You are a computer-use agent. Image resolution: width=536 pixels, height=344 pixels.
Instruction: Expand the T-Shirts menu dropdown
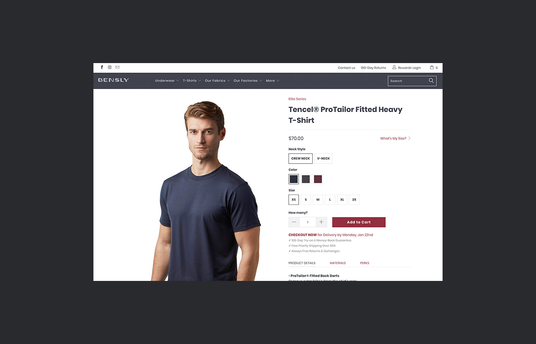coord(192,81)
